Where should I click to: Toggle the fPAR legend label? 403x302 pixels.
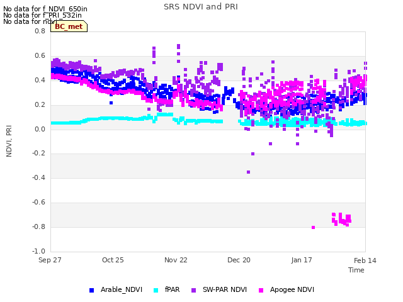coord(172,289)
